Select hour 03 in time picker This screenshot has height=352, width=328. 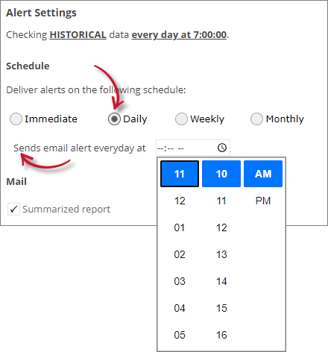pyautogui.click(x=180, y=281)
